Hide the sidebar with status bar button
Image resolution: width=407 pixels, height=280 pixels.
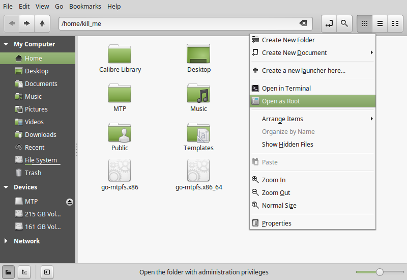47,272
